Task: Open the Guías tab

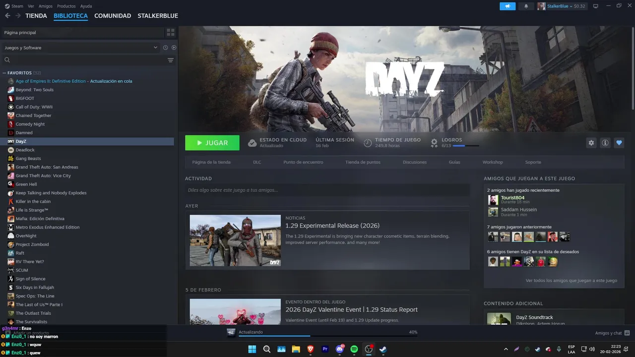Action: (x=454, y=162)
